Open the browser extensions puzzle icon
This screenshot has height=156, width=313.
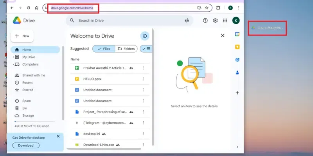pyautogui.click(x=218, y=8)
